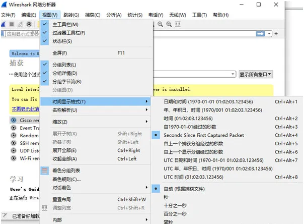The height and width of the screenshot is (224, 304).
Task: Select Seconds Since First Captured Packet option
Action: coord(227,135)
